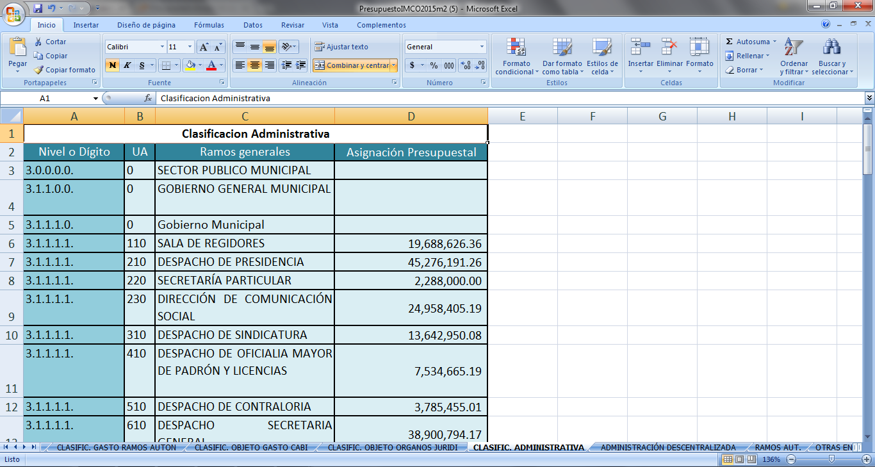The image size is (875, 467).
Task: Open Calibri font name dropdown
Action: click(162, 47)
